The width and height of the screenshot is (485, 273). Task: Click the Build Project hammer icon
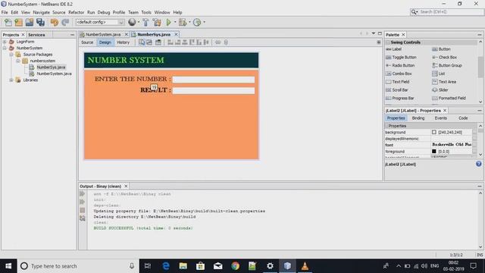(145, 22)
